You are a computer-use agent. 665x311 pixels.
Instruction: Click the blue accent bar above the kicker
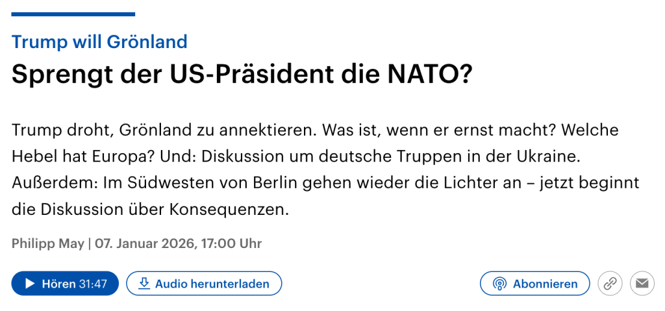coord(73,14)
